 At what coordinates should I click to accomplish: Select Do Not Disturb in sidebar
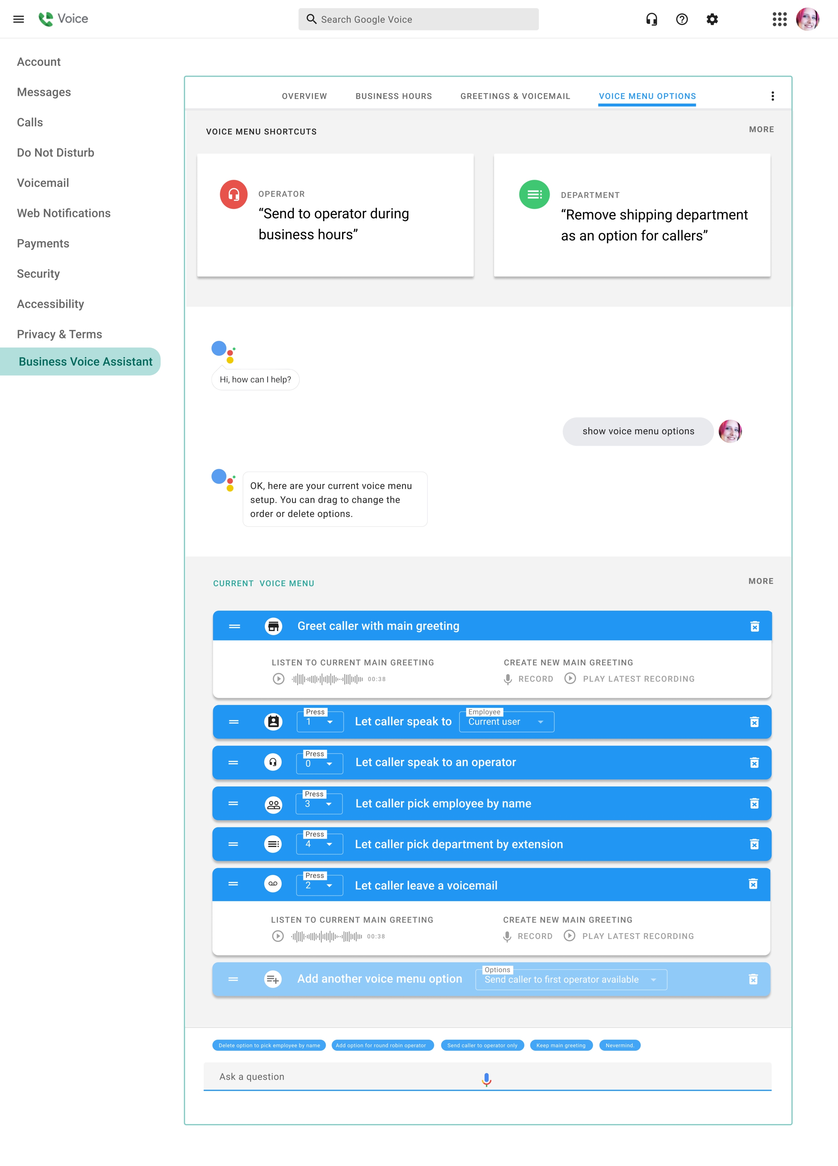click(x=56, y=153)
